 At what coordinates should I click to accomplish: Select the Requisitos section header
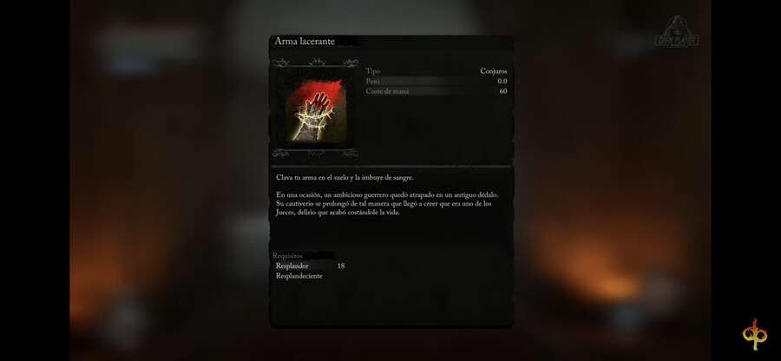point(287,255)
